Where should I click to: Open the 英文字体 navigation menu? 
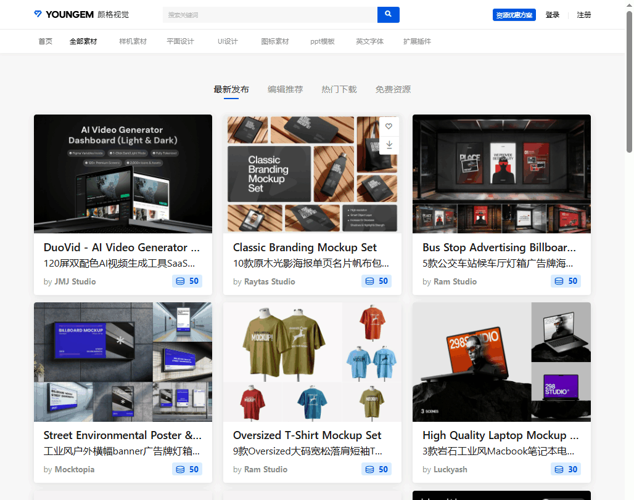pos(369,41)
